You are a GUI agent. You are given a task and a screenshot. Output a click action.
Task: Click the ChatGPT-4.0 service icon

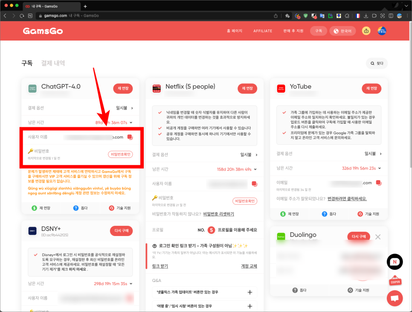tap(32, 88)
